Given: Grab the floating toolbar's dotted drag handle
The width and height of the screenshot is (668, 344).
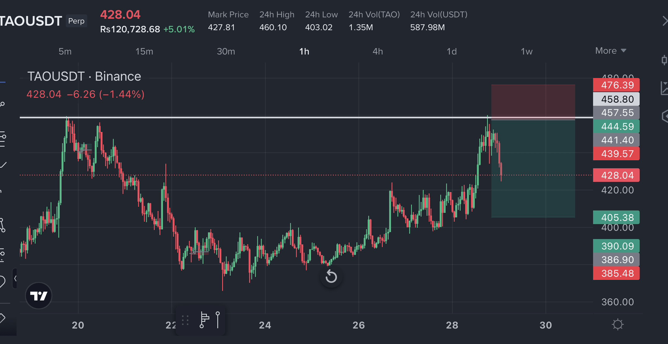Looking at the screenshot, I should click(185, 320).
